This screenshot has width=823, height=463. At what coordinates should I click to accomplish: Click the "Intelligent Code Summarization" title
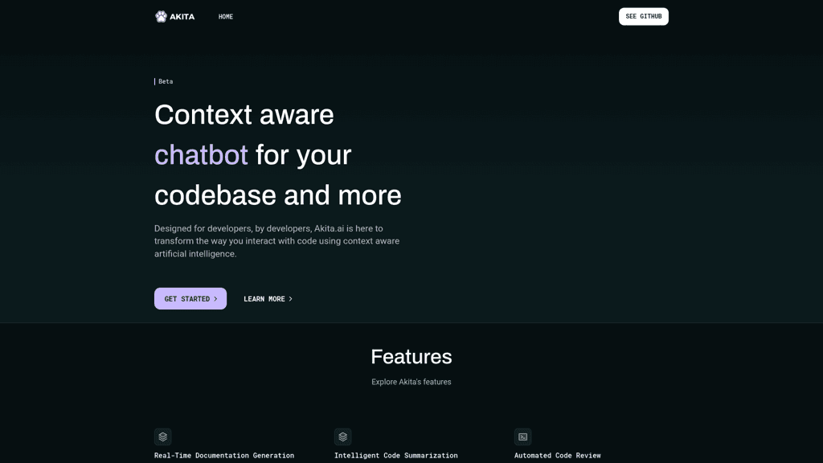pos(395,456)
